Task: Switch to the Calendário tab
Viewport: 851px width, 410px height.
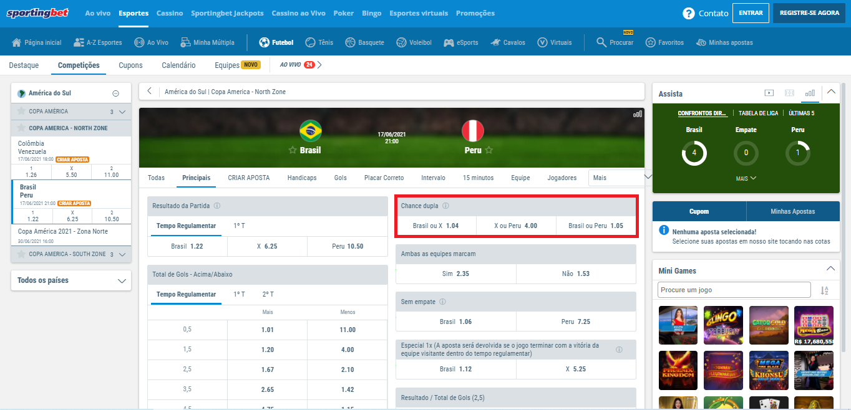Action: 178,65
